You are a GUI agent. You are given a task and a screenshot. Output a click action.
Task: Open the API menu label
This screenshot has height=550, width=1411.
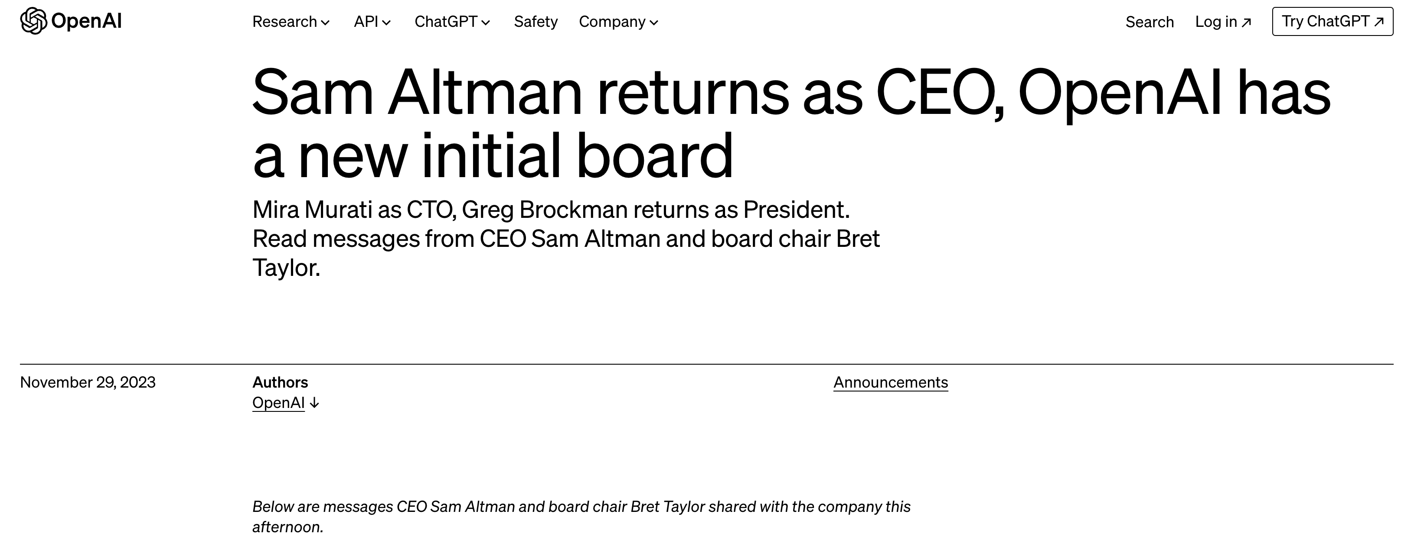[366, 22]
